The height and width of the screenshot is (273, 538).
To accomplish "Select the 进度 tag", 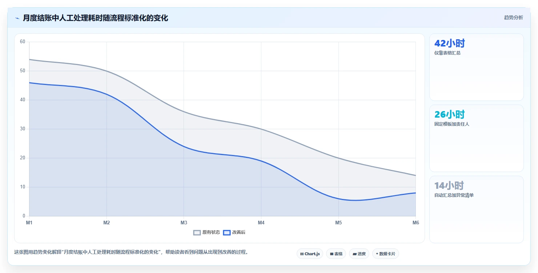I will (x=359, y=254).
